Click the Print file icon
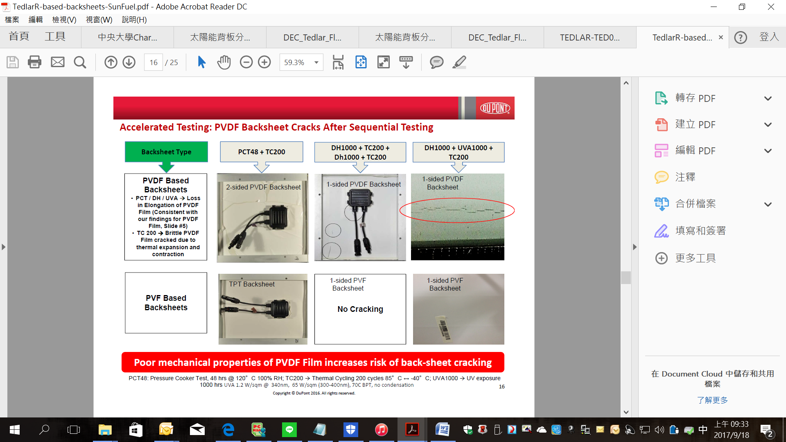Viewport: 786px width, 442px height. [34, 62]
